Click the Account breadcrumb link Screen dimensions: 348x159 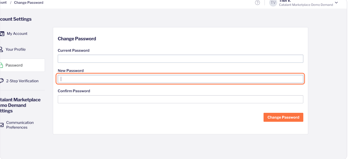[x=3, y=3]
